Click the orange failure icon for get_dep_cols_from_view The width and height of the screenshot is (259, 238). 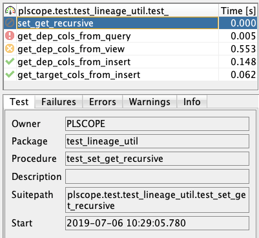point(10,49)
